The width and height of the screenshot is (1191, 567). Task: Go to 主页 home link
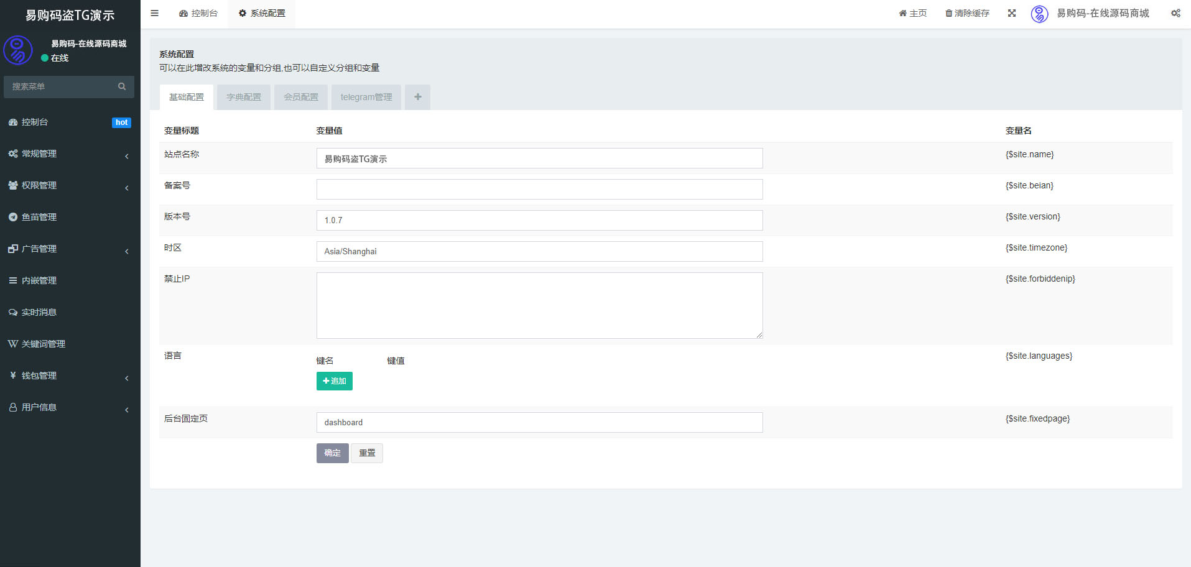pyautogui.click(x=912, y=13)
